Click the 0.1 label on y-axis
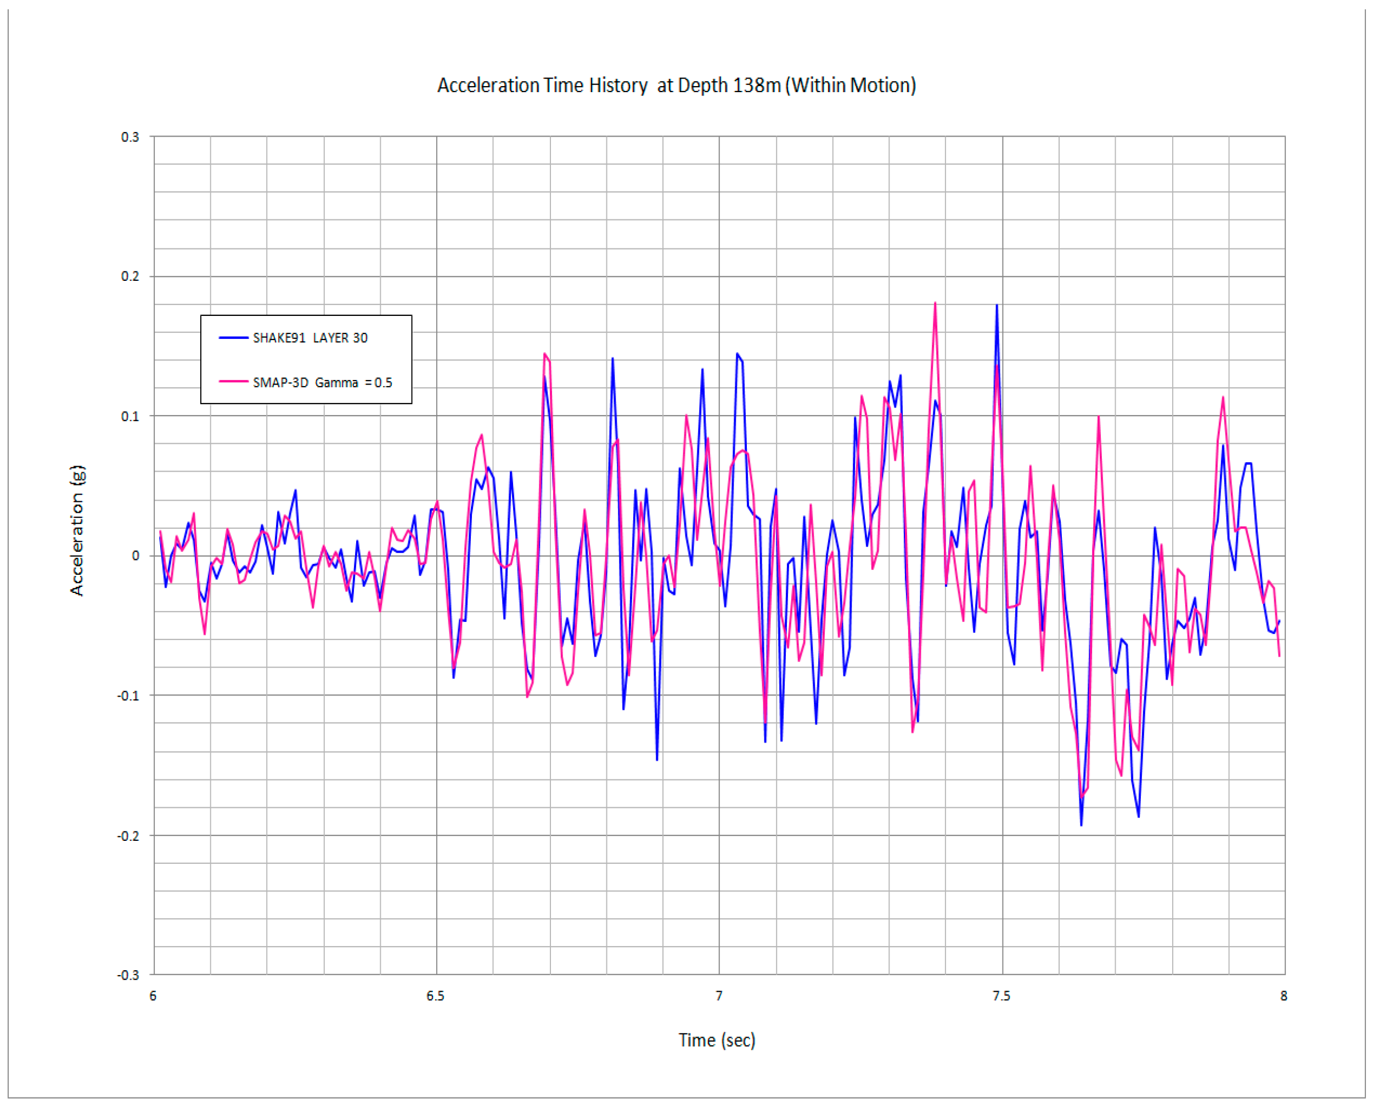This screenshot has width=1373, height=1109. (x=130, y=416)
